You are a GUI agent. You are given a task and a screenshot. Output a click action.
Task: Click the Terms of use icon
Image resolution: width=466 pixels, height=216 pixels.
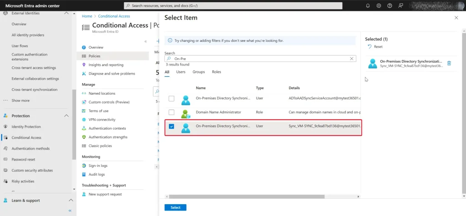coord(84,111)
